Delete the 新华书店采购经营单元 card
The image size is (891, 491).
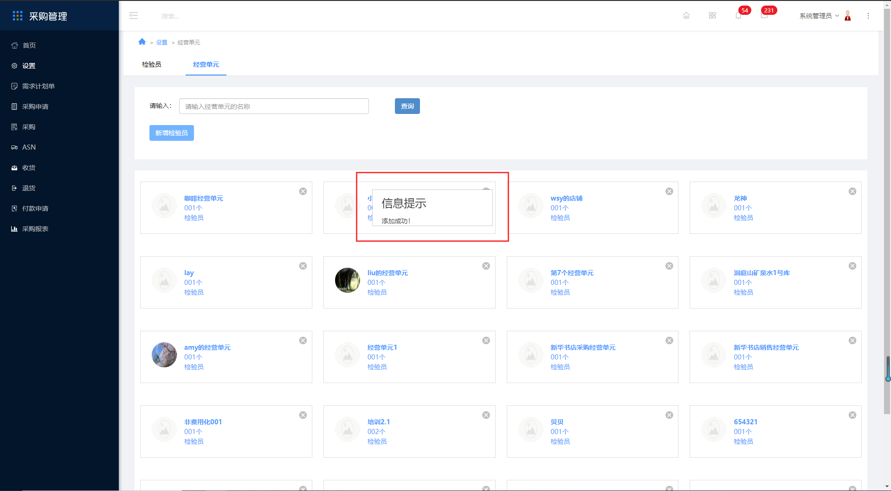click(669, 340)
